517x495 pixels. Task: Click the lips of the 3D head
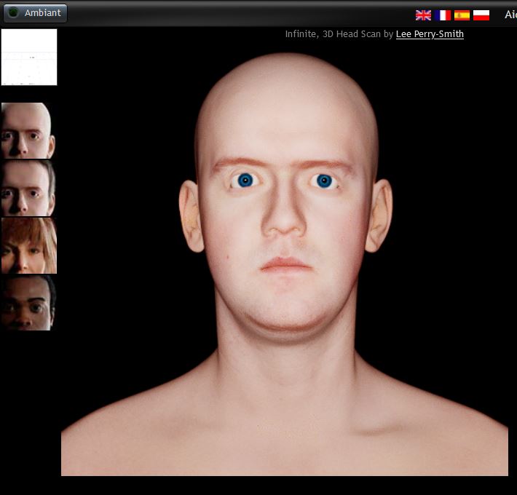tap(285, 264)
